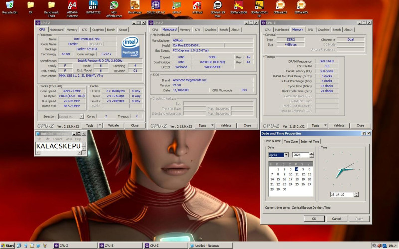Screen dimensions: 399x249
Task: Click Notepad vertical scrollbar up arrow
Action: 84,144
